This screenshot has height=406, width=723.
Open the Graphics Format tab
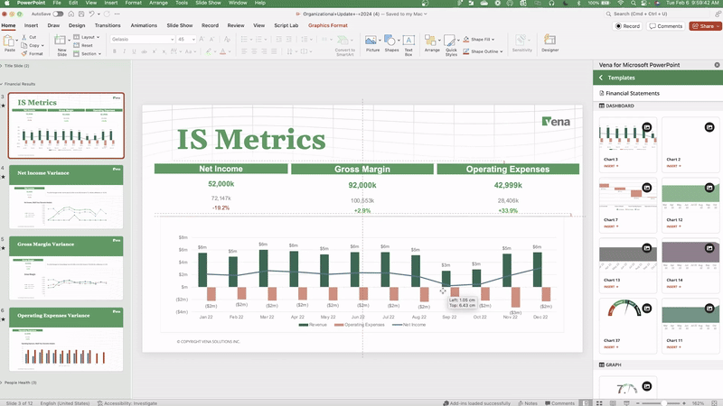tap(328, 25)
